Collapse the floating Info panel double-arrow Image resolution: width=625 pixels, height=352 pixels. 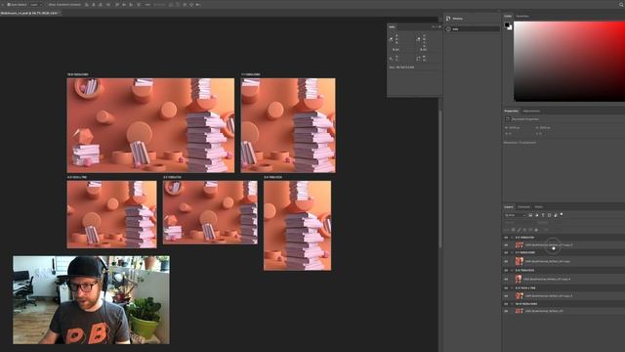(x=434, y=26)
